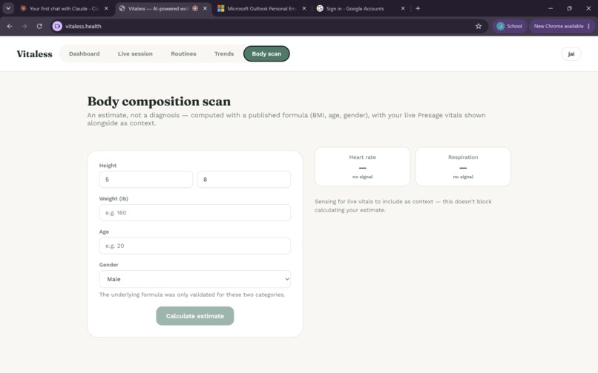Click the Vitaless logo
The image size is (598, 374).
coord(34,54)
